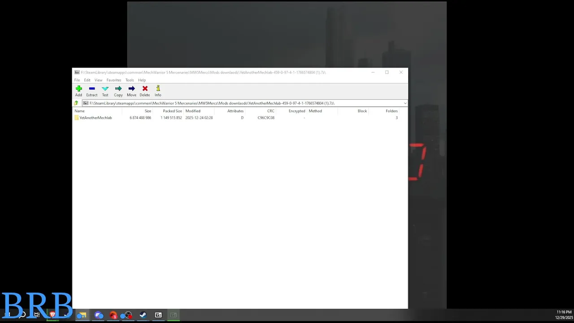Sort by the Attributes column header

(235, 111)
